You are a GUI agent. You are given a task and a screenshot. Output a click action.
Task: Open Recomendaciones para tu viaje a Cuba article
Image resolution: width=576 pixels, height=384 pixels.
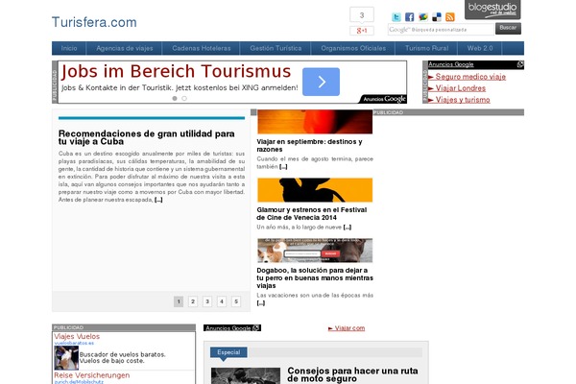point(146,137)
